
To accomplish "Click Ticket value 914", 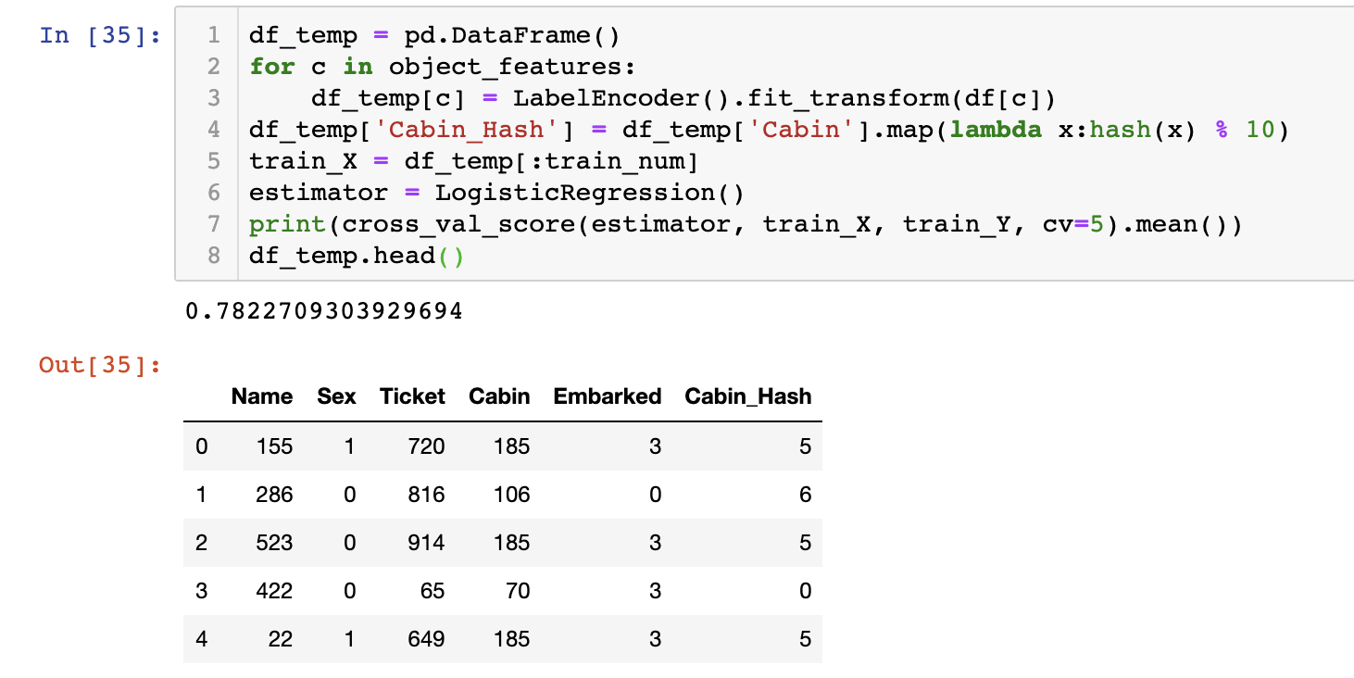I will pyautogui.click(x=426, y=543).
